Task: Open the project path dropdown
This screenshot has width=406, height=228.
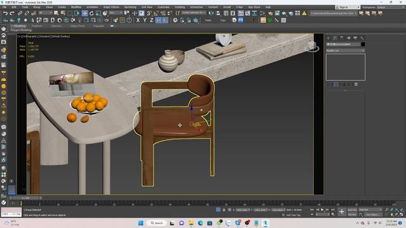Action: (334, 13)
